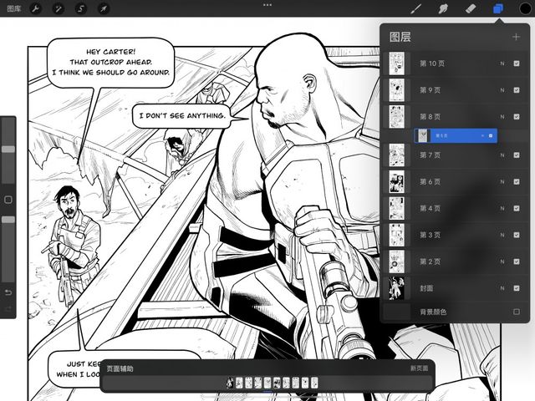The width and height of the screenshot is (535, 401).
Task: Open the Actions wrench menu
Action: [35, 8]
